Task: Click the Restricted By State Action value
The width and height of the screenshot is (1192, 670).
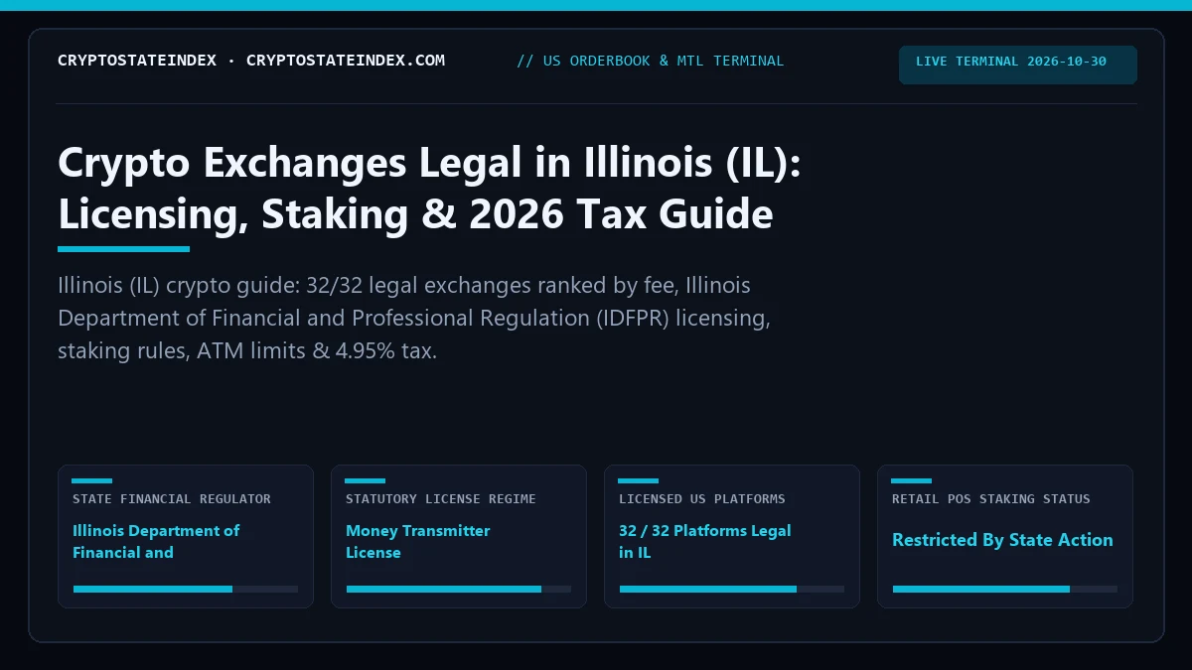Action: pyautogui.click(x=1002, y=540)
